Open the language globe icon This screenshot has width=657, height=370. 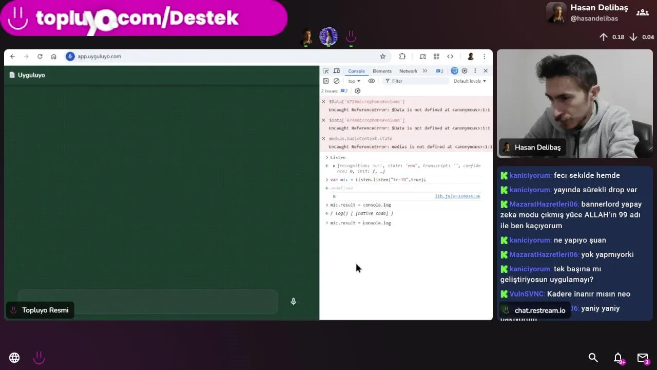coord(14,358)
